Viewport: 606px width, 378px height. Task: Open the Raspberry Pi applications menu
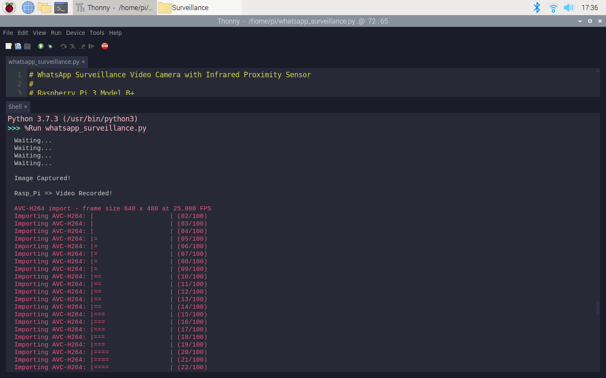pos(9,8)
